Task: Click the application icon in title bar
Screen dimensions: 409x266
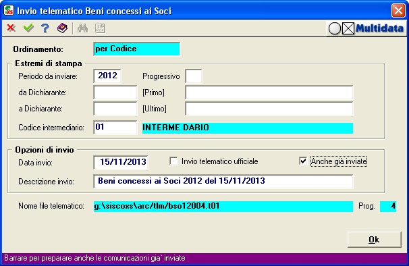Action: coord(9,11)
